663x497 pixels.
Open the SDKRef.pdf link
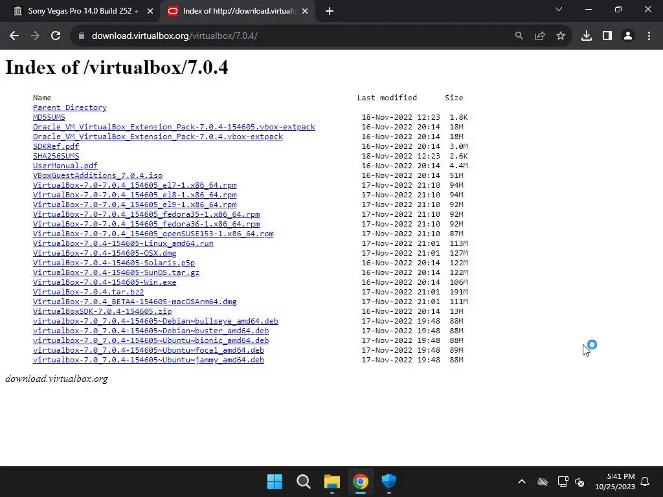click(56, 146)
